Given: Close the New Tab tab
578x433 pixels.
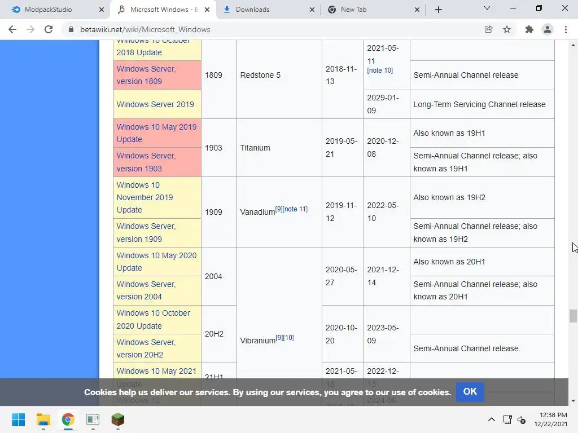Looking at the screenshot, I should click(x=417, y=10).
